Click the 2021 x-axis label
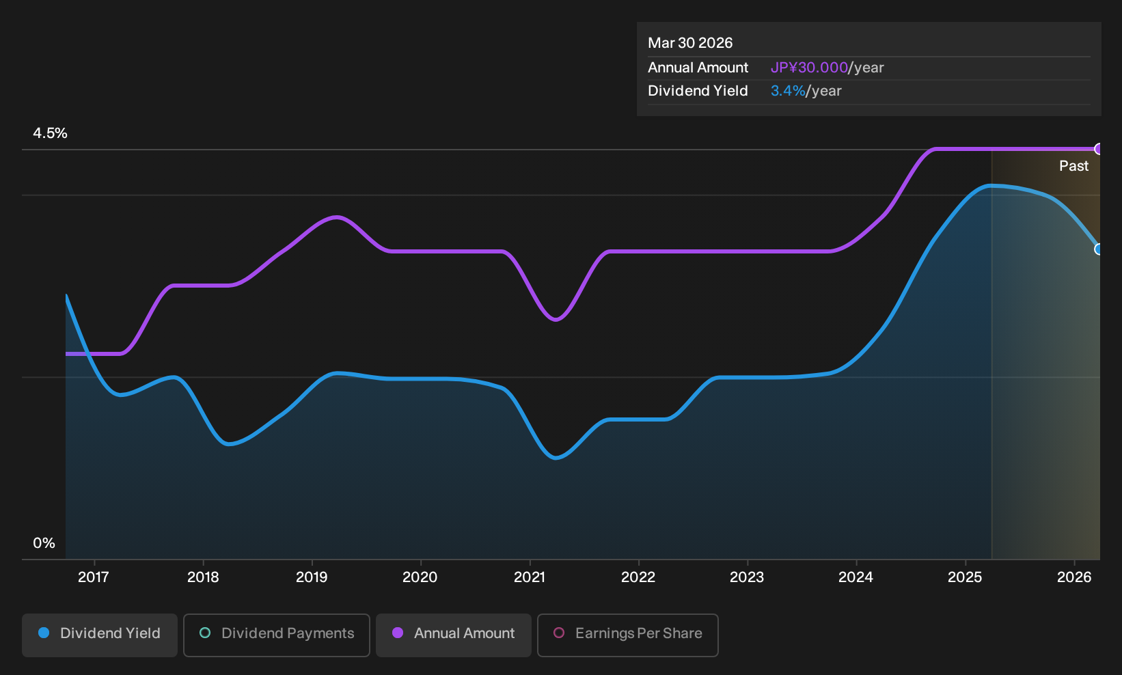 [530, 577]
